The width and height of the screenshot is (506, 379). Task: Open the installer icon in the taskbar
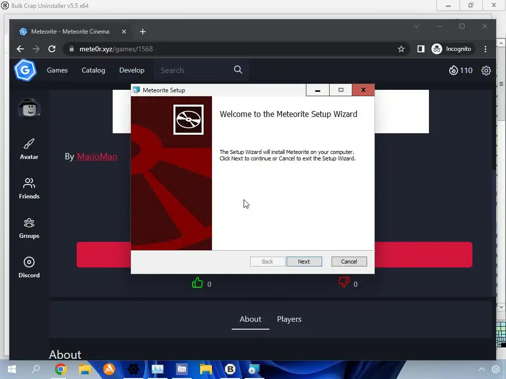254,369
